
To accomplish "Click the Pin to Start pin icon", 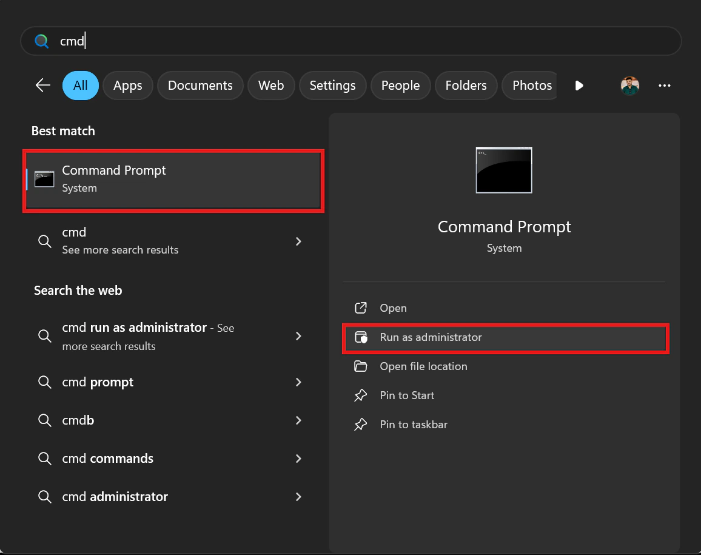I will (361, 395).
